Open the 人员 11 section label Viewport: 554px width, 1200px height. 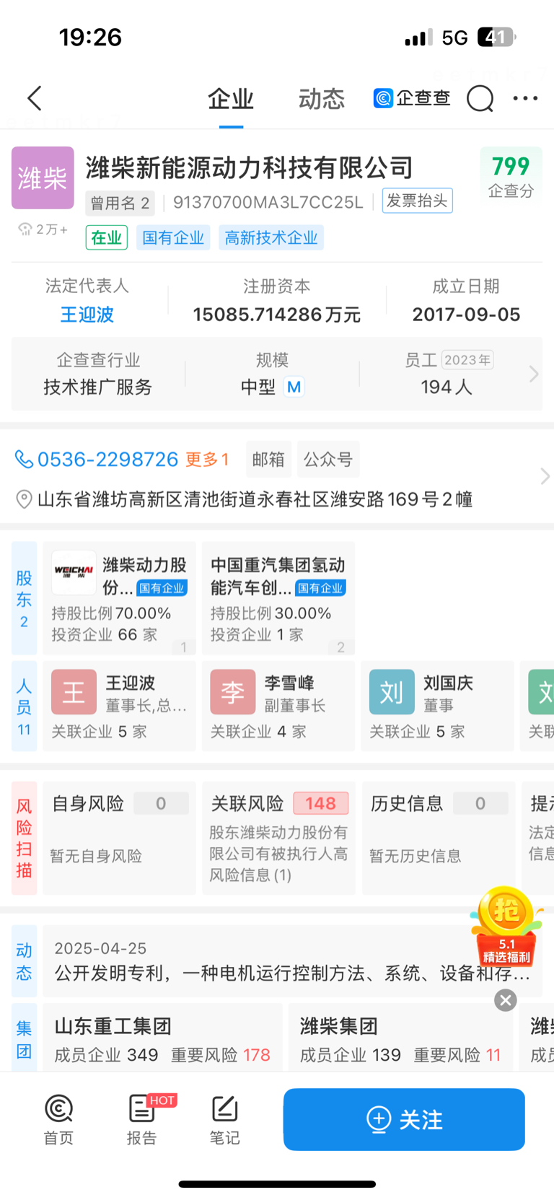pos(24,706)
